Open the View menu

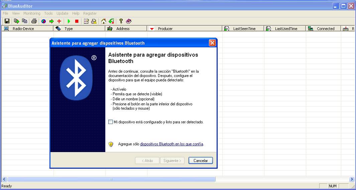[x=16, y=13]
